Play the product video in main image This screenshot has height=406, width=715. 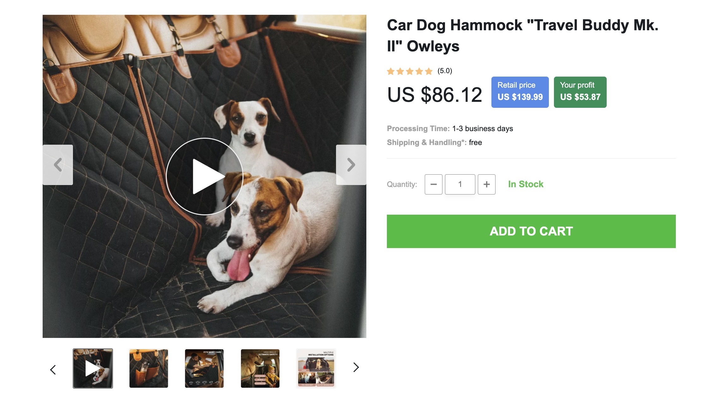(x=205, y=177)
